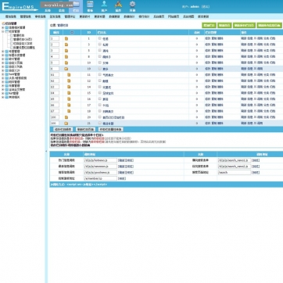The width and height of the screenshot is (283, 283).
Task: Check the checkbox in ID 14 row
Action: (x=100, y=87)
